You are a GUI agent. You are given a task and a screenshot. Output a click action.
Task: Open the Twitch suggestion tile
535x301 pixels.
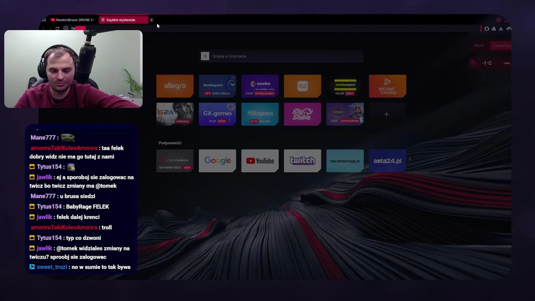point(303,161)
